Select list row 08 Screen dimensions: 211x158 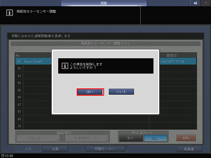pos(106,112)
